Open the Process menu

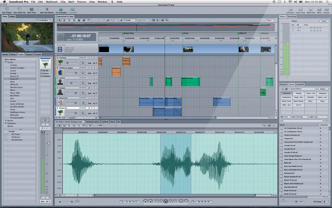point(81,2)
